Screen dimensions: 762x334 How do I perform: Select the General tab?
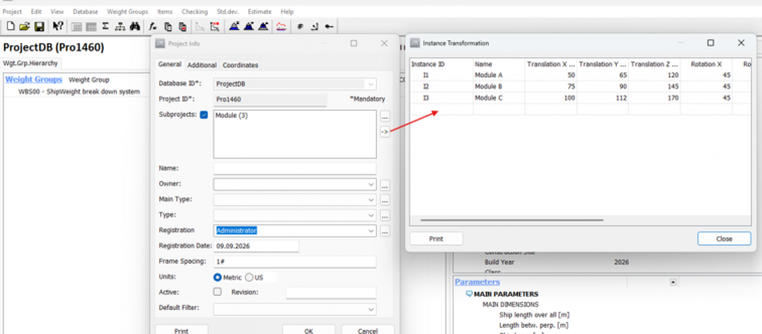point(170,64)
